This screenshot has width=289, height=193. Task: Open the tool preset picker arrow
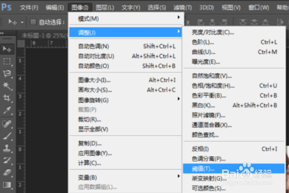click(x=22, y=22)
